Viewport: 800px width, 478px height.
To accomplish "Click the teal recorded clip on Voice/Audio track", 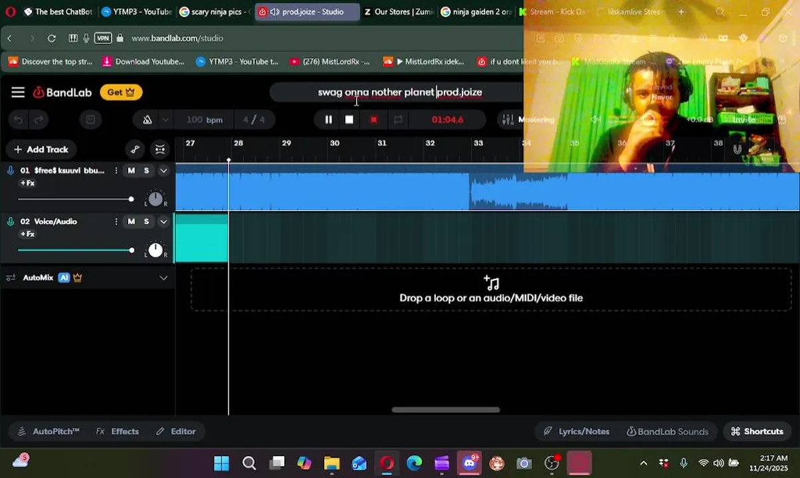I will [201, 238].
